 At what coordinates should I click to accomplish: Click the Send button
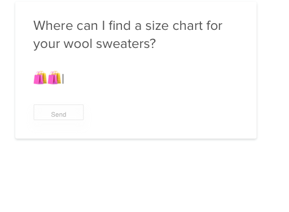point(59,112)
